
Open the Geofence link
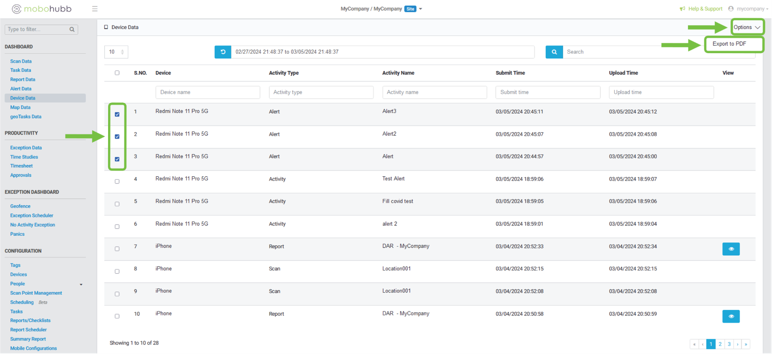(20, 206)
